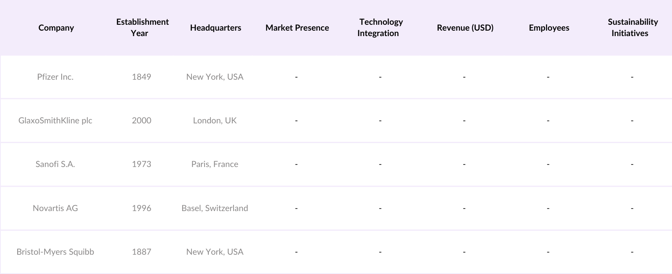This screenshot has width=672, height=274.
Task: Select the Market Presence header
Action: [297, 28]
